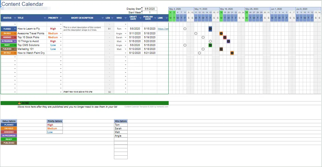Viewport: 322px width, 167px height.
Task: Click the Start Week input field
Action: pyautogui.click(x=150, y=12)
